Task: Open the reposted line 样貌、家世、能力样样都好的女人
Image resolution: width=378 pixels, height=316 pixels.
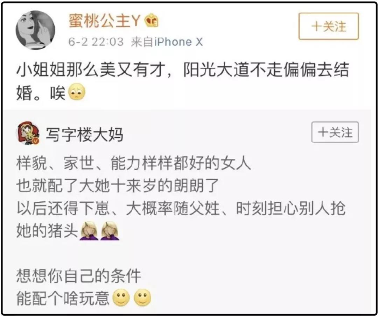Action: [x=134, y=163]
